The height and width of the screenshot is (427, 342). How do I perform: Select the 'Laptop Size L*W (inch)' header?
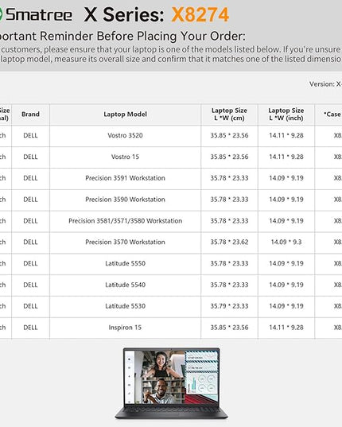(x=286, y=115)
